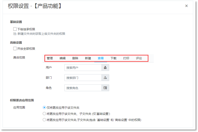Image resolution: width=198 pixels, height=132 pixels.
Task: Click into the 搜索用户 input field
Action: 83,67
